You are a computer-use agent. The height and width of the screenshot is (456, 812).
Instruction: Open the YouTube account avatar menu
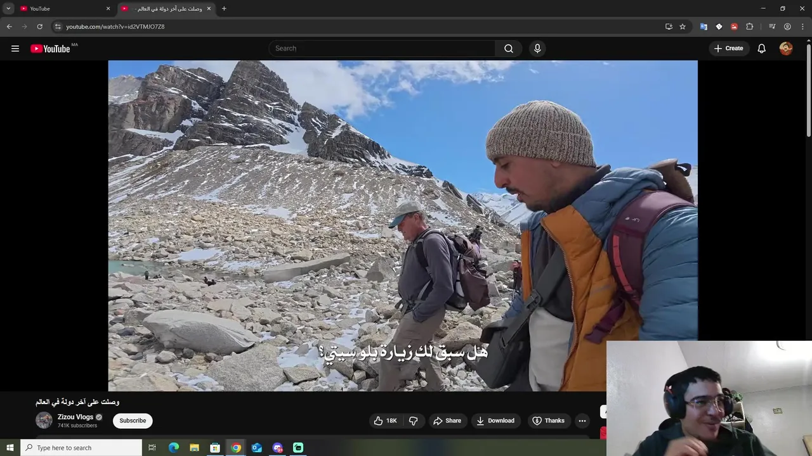click(786, 48)
